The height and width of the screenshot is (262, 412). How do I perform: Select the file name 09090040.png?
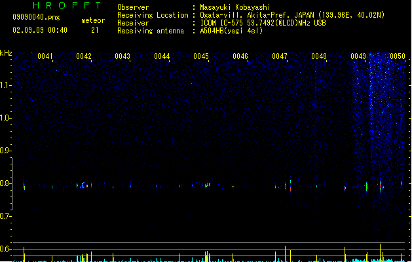pyautogui.click(x=36, y=17)
